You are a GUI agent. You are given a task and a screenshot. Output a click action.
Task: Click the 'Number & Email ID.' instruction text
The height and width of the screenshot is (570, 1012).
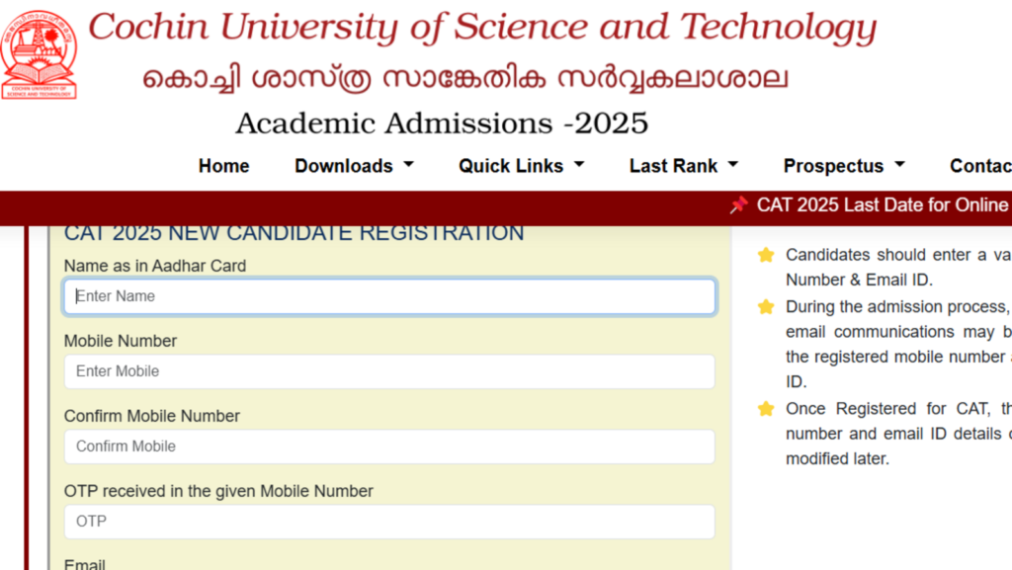(859, 280)
